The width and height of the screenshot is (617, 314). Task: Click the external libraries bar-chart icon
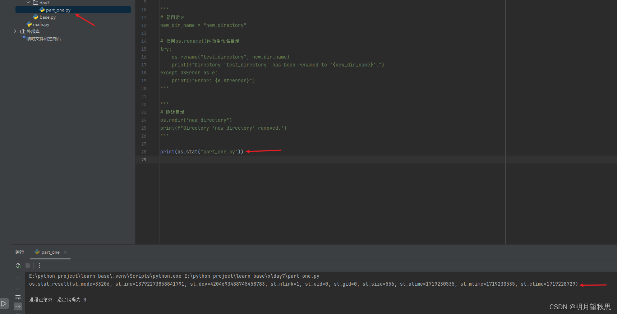[x=23, y=32]
